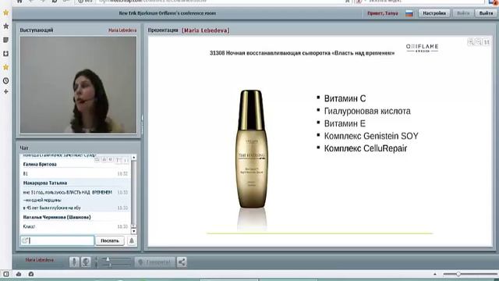
Task: Click the 'в 45 лет' chat message
Action: 52,208
